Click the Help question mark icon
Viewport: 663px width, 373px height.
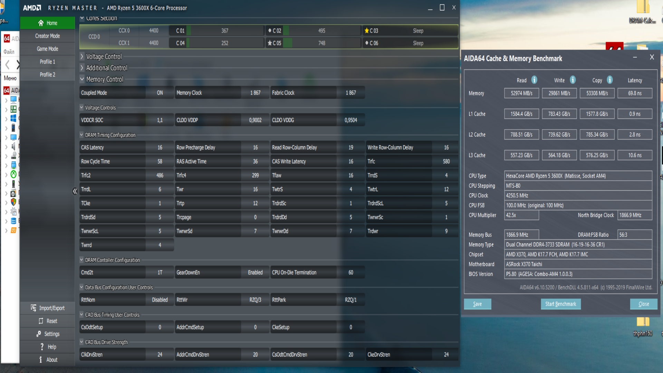point(42,347)
